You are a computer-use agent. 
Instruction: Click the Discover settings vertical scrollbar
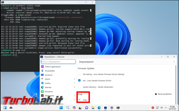[176, 85]
